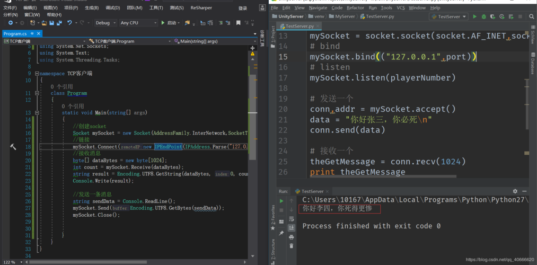Open the Refactor menu in PyCharm
The image size is (537, 265).
click(356, 7)
